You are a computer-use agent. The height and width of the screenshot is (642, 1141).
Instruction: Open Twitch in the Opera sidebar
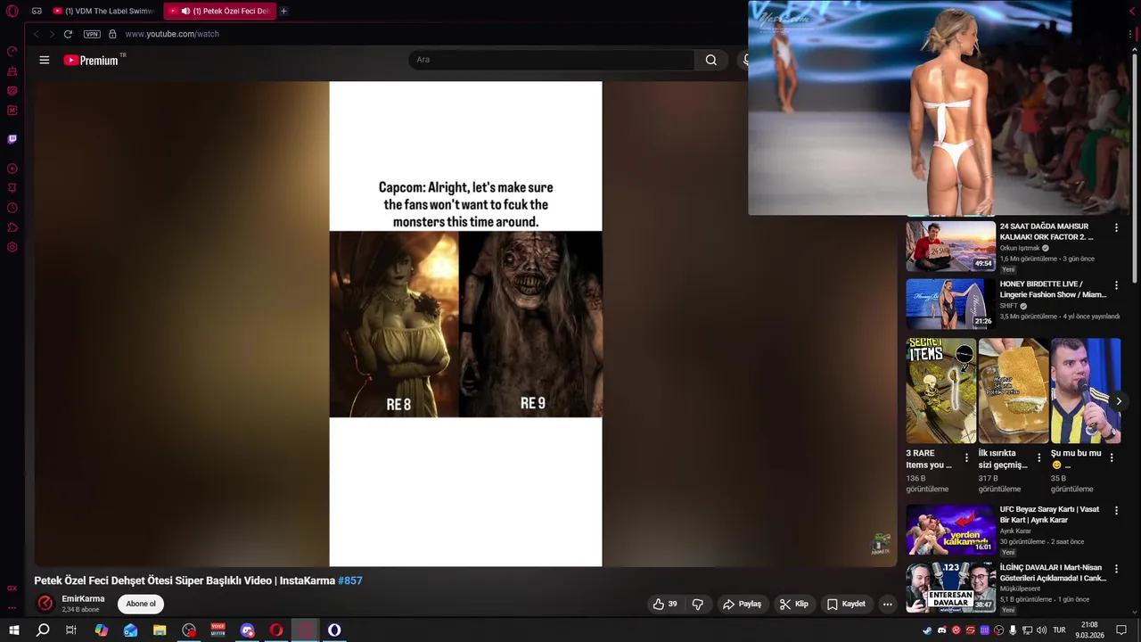(x=12, y=139)
